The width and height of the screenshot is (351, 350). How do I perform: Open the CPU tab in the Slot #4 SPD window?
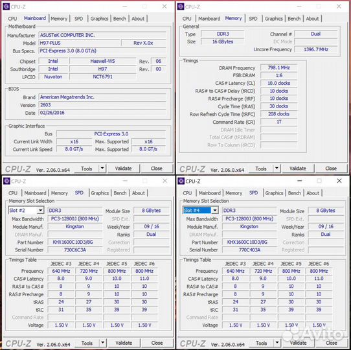pyautogui.click(x=187, y=193)
